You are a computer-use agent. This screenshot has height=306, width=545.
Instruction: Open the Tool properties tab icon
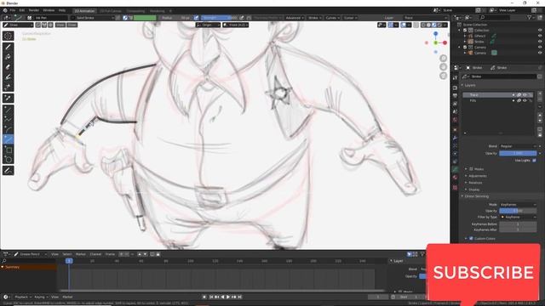point(455,77)
